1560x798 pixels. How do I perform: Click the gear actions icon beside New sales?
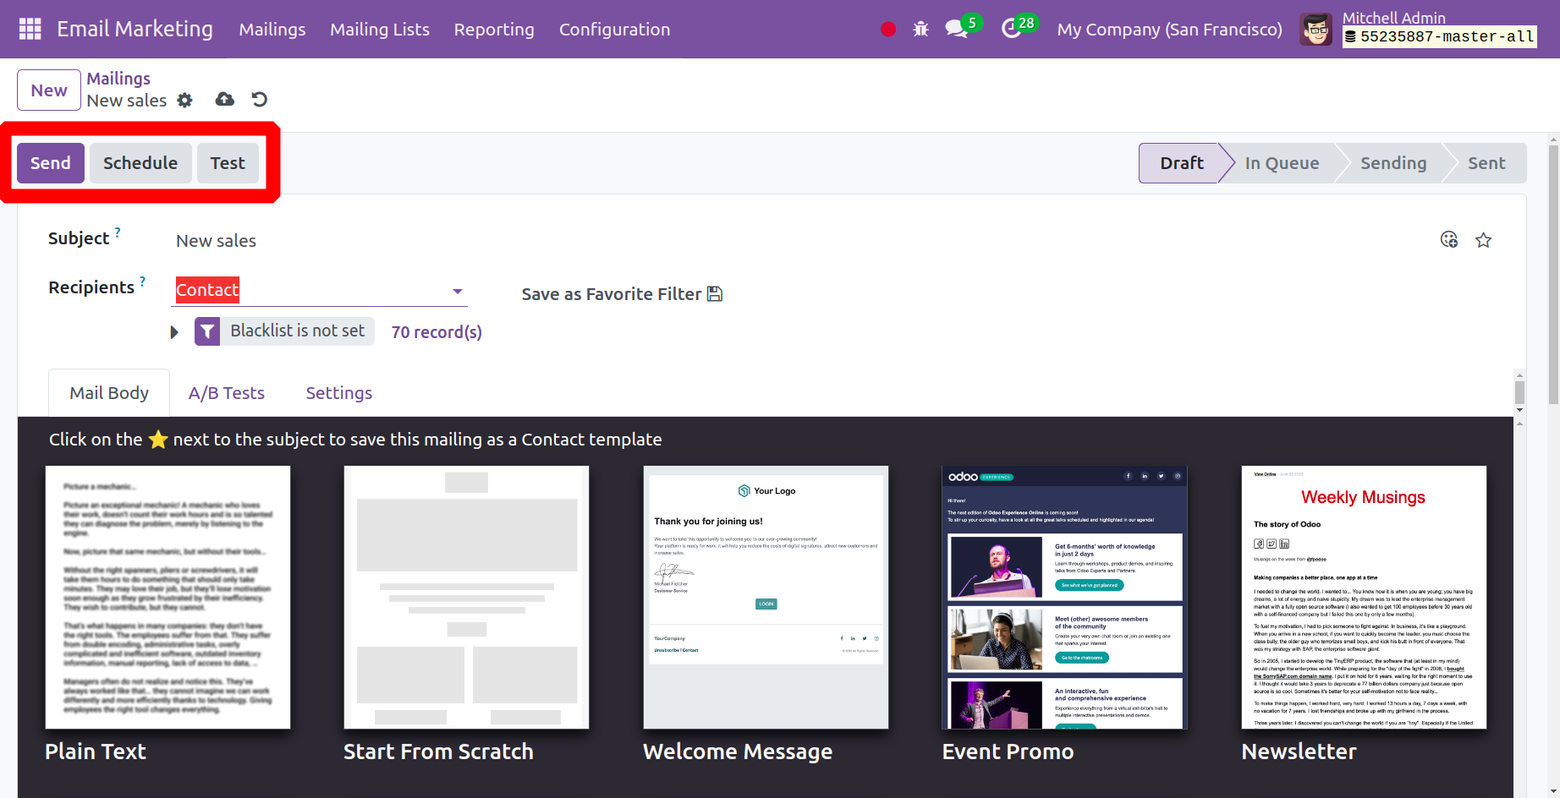point(184,101)
